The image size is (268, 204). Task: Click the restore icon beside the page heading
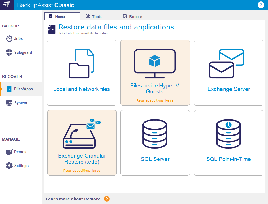pyautogui.click(x=52, y=29)
